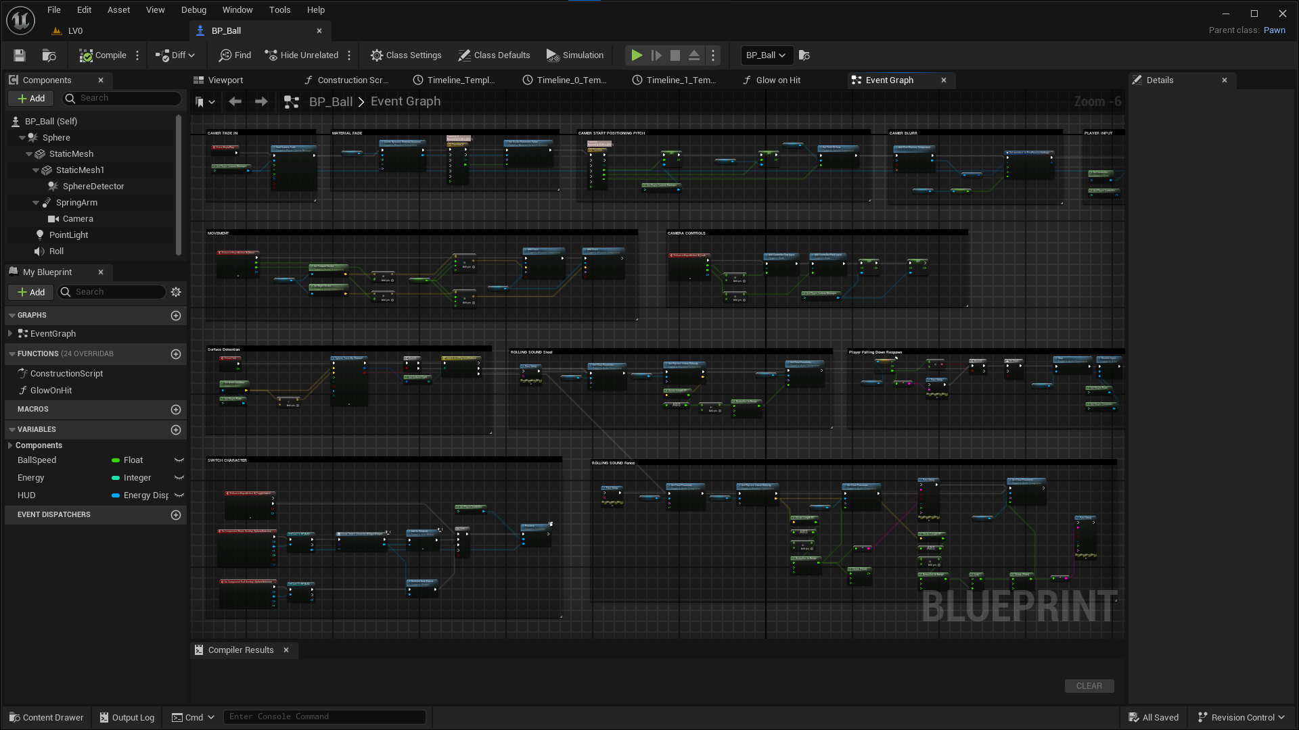Click Browse to asset icon

click(49, 55)
